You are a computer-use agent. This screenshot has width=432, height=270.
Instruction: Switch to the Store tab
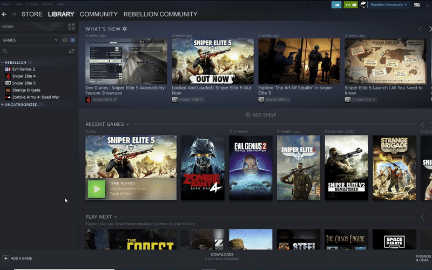pyautogui.click(x=31, y=14)
